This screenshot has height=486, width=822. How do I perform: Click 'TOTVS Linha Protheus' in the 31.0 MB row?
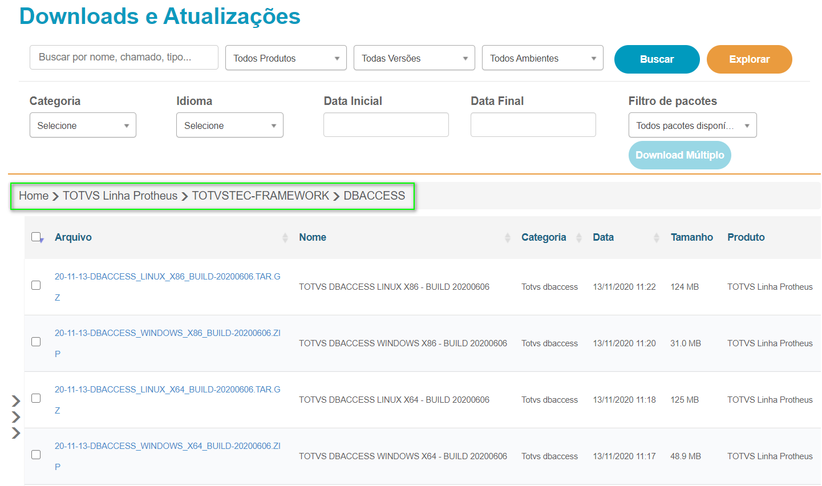tap(770, 343)
